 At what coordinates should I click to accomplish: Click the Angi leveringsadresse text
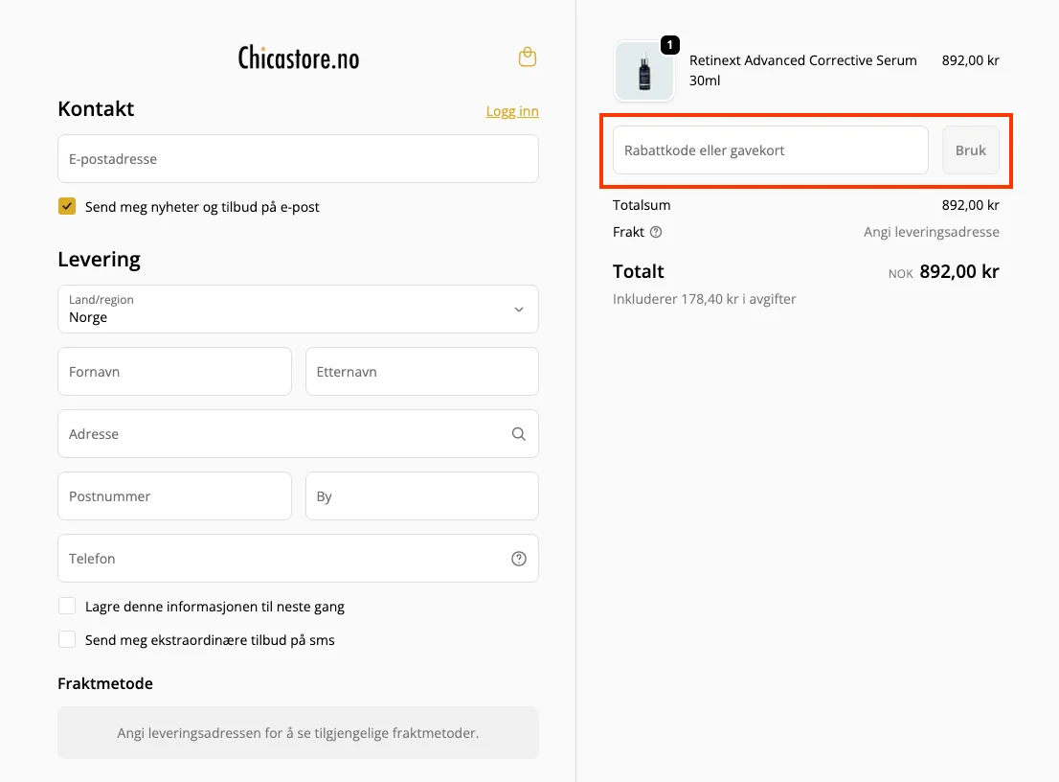[932, 232]
